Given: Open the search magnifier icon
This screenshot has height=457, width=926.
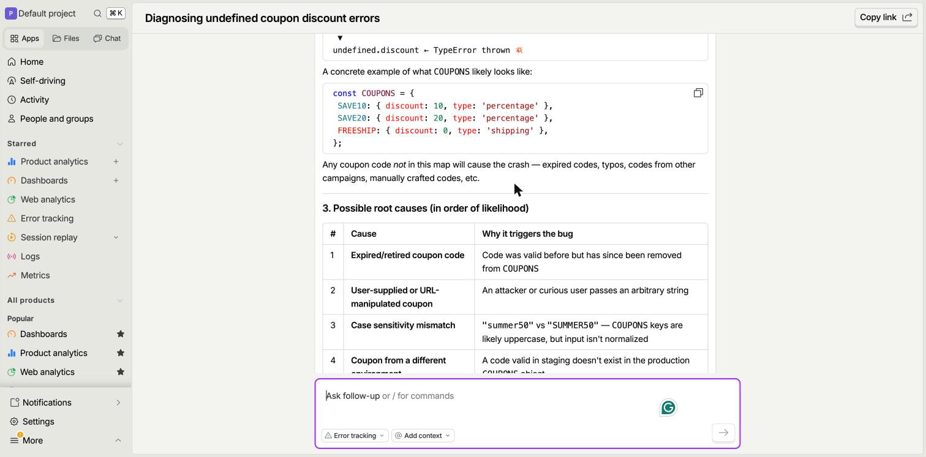Looking at the screenshot, I should [97, 13].
